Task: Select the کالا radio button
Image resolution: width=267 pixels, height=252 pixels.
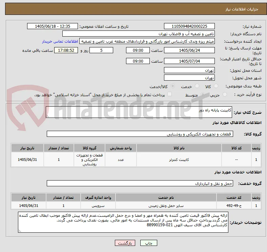Action: pos(216,86)
